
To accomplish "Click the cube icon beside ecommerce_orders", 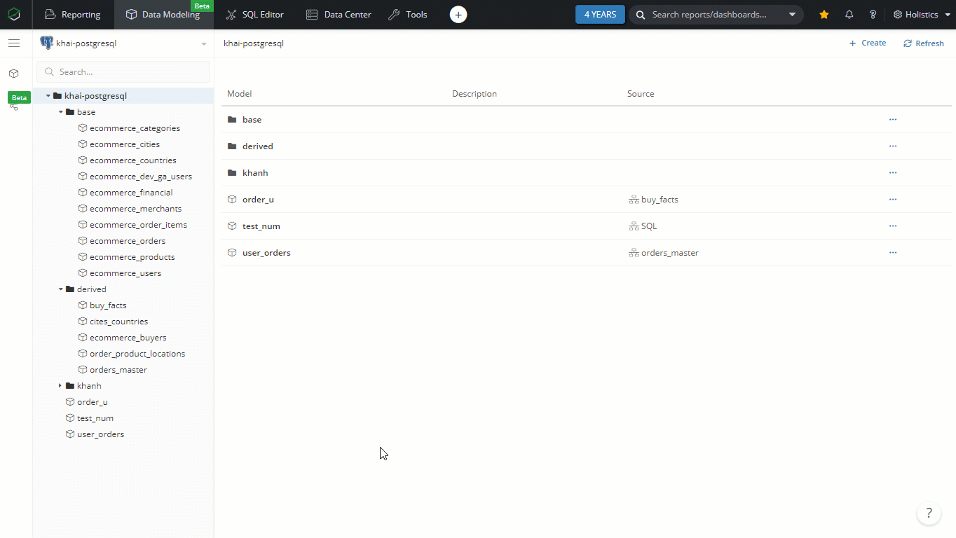I will (x=83, y=241).
